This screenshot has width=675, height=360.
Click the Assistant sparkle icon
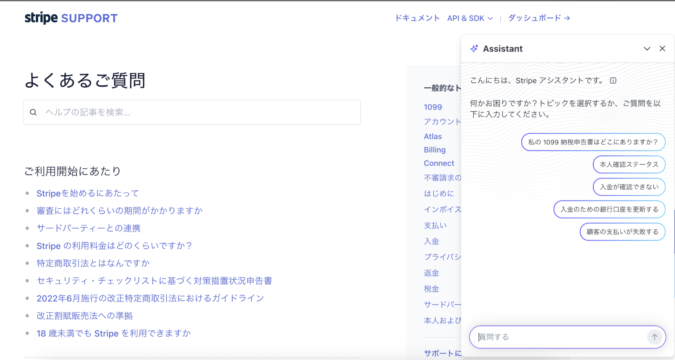click(x=474, y=48)
